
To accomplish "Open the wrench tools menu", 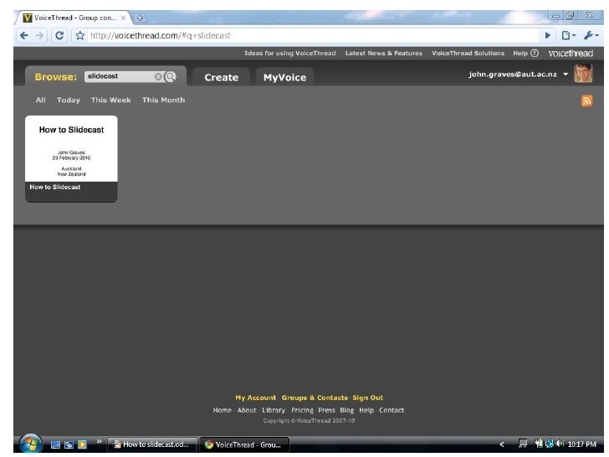I will click(x=591, y=36).
